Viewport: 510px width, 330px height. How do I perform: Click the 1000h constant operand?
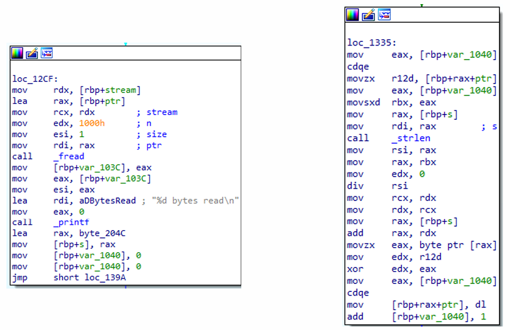click(92, 123)
